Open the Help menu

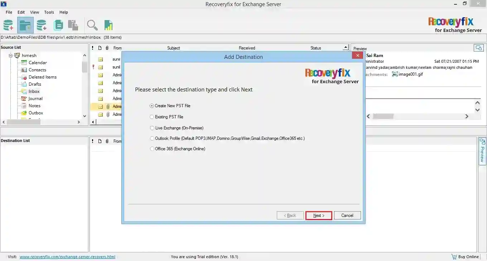[64, 12]
